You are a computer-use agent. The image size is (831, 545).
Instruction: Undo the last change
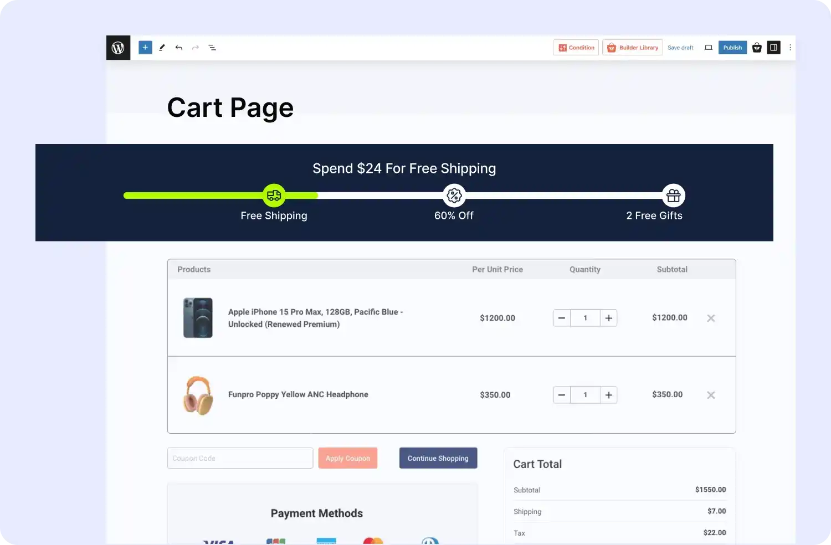(x=178, y=47)
